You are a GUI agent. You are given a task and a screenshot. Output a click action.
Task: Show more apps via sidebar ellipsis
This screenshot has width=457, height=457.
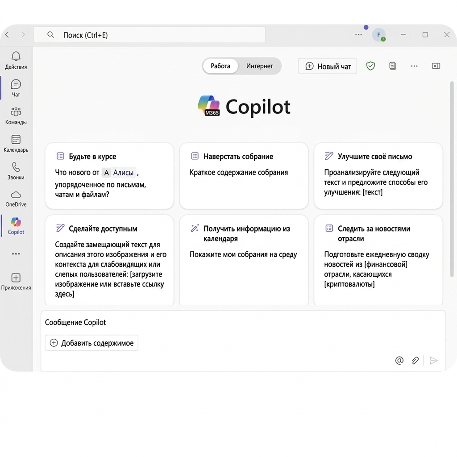click(x=16, y=253)
